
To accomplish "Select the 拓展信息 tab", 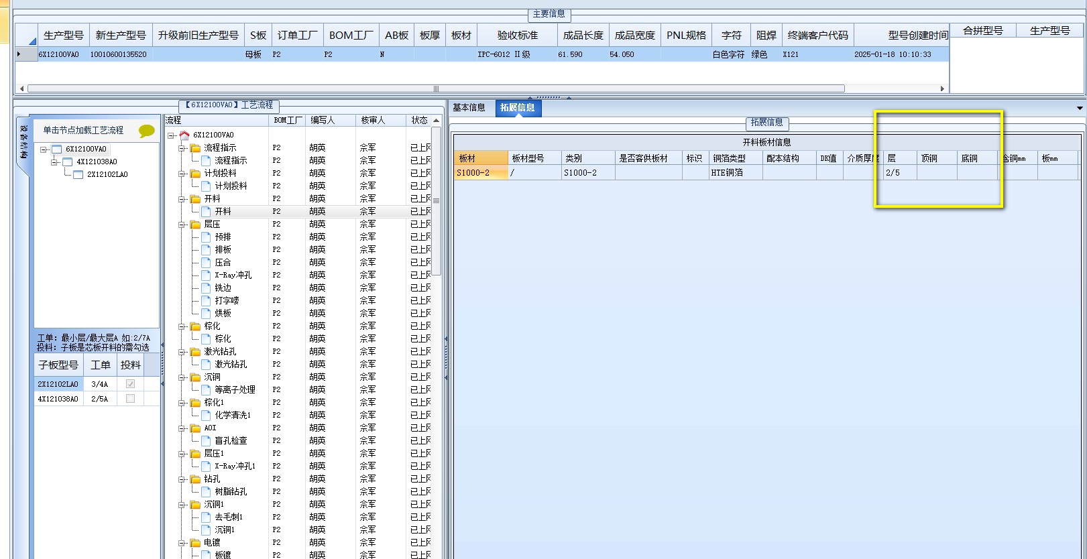I will pos(518,107).
